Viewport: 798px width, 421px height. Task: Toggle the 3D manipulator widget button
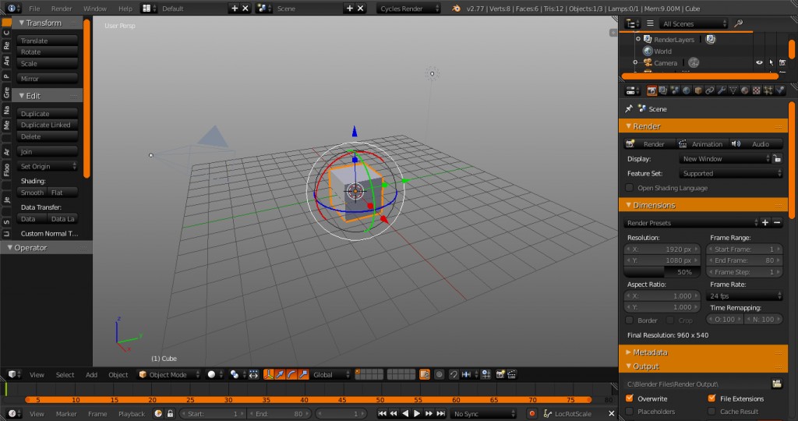(268, 375)
